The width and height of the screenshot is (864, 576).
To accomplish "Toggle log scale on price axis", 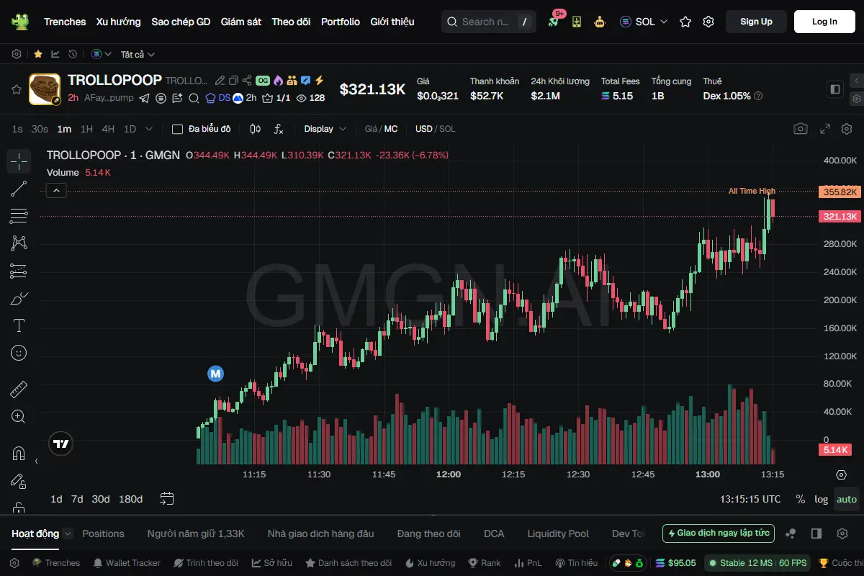I will (x=821, y=499).
